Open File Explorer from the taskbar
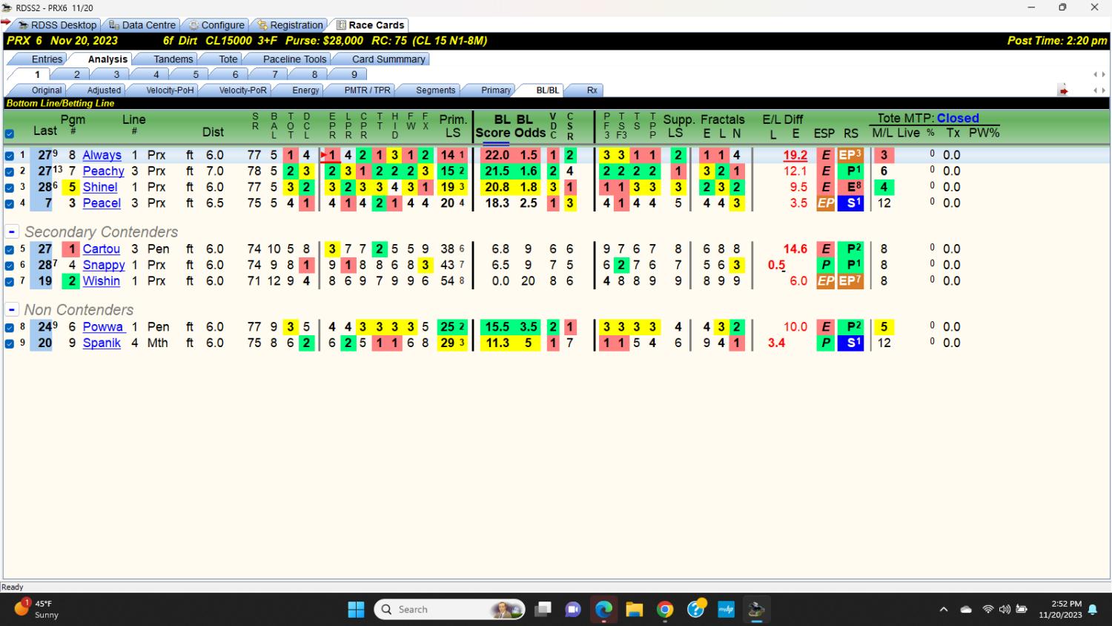 (x=634, y=610)
